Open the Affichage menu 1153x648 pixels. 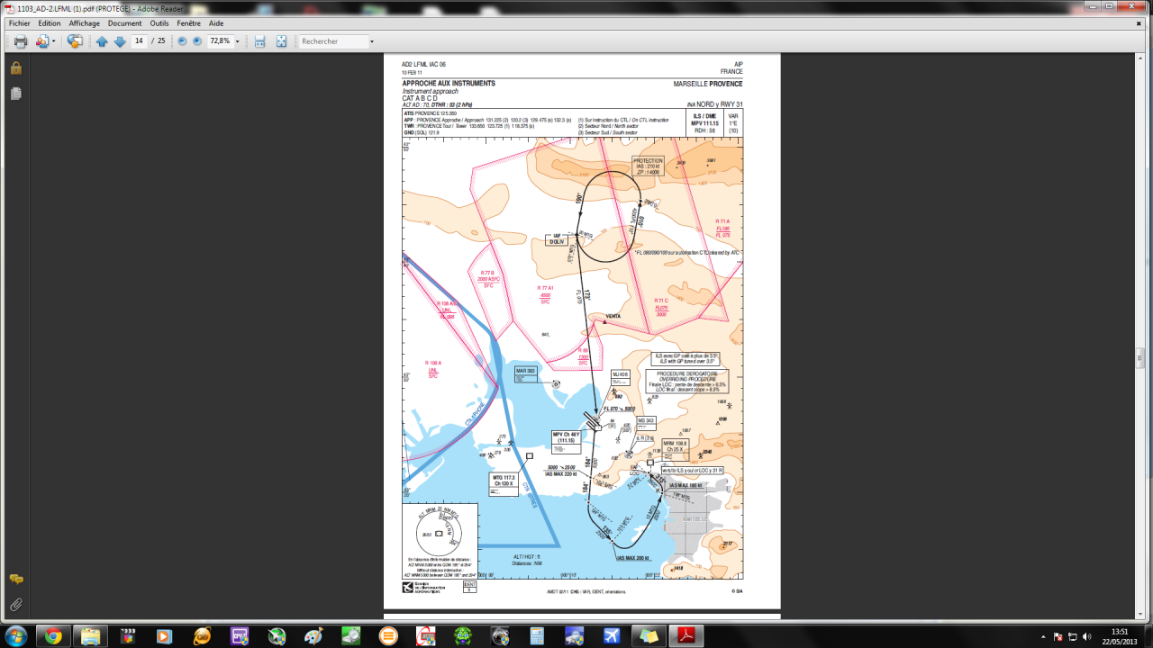pos(85,23)
